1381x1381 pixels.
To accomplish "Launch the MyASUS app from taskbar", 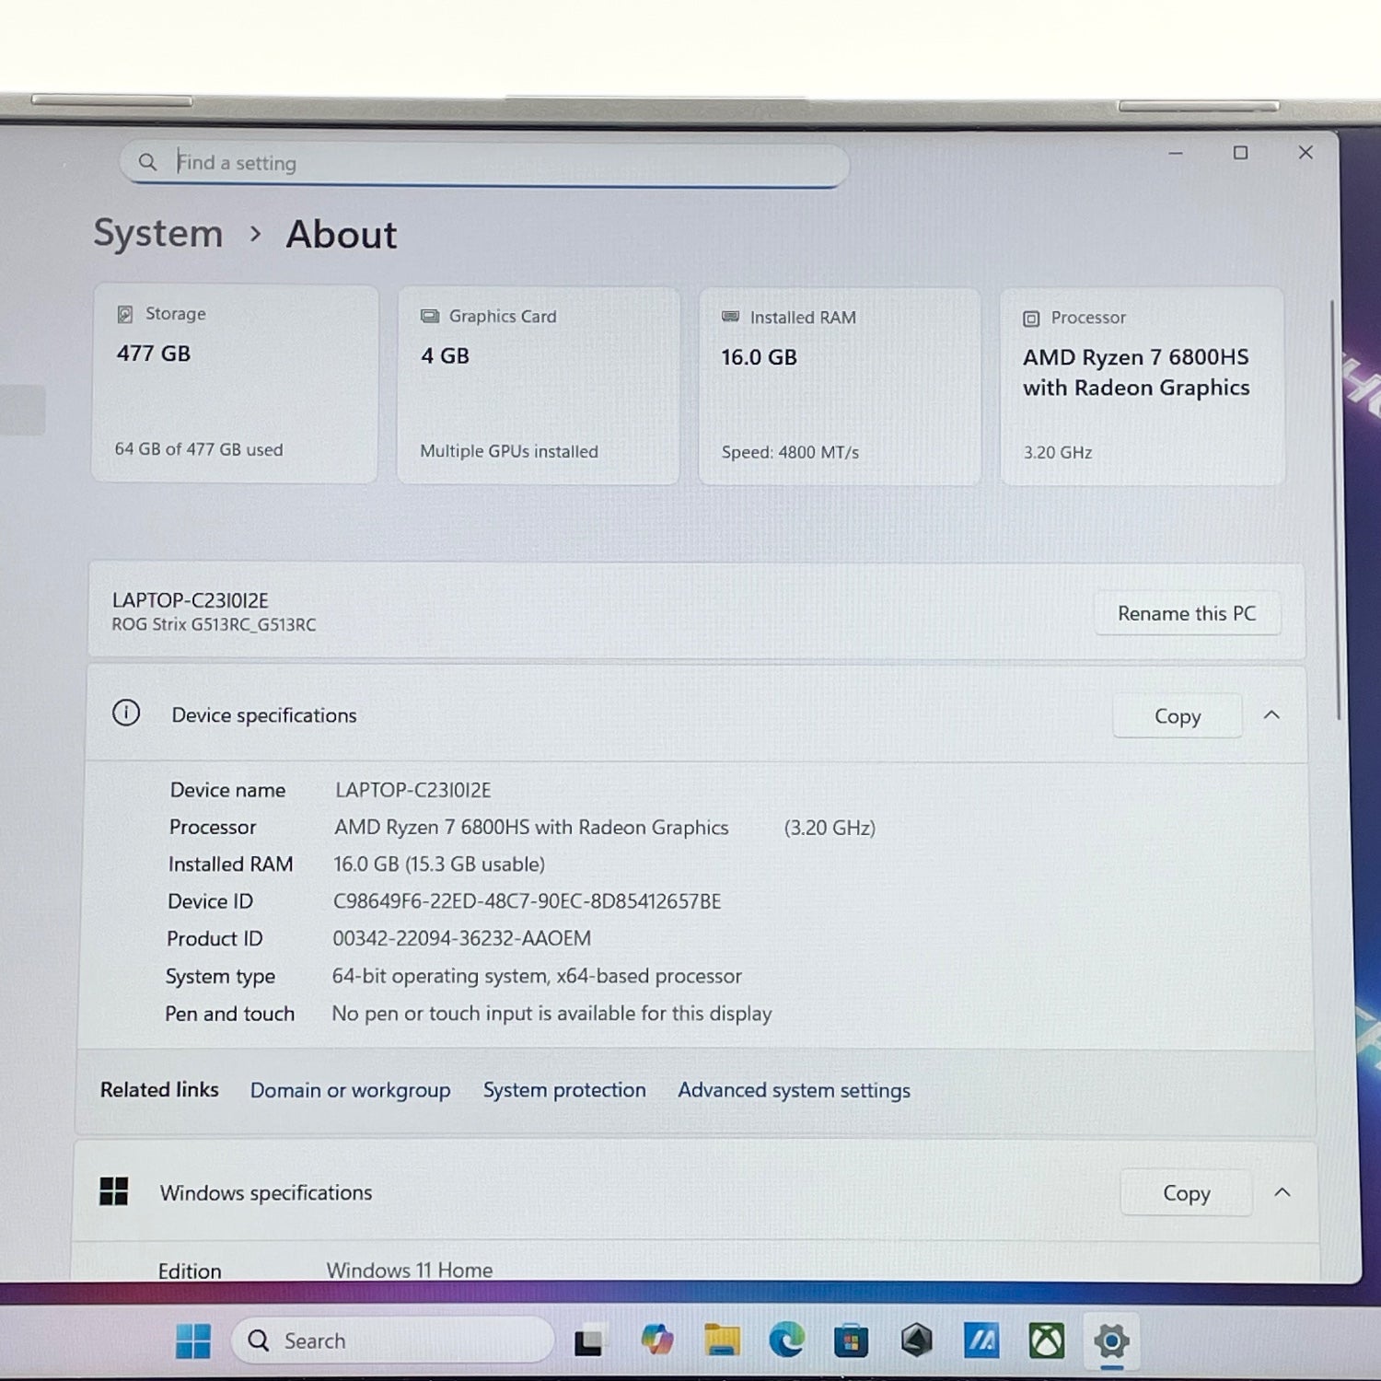I will [x=981, y=1340].
